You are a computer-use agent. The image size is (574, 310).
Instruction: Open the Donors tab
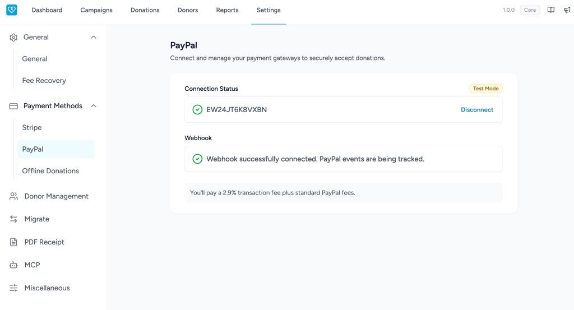click(x=188, y=10)
